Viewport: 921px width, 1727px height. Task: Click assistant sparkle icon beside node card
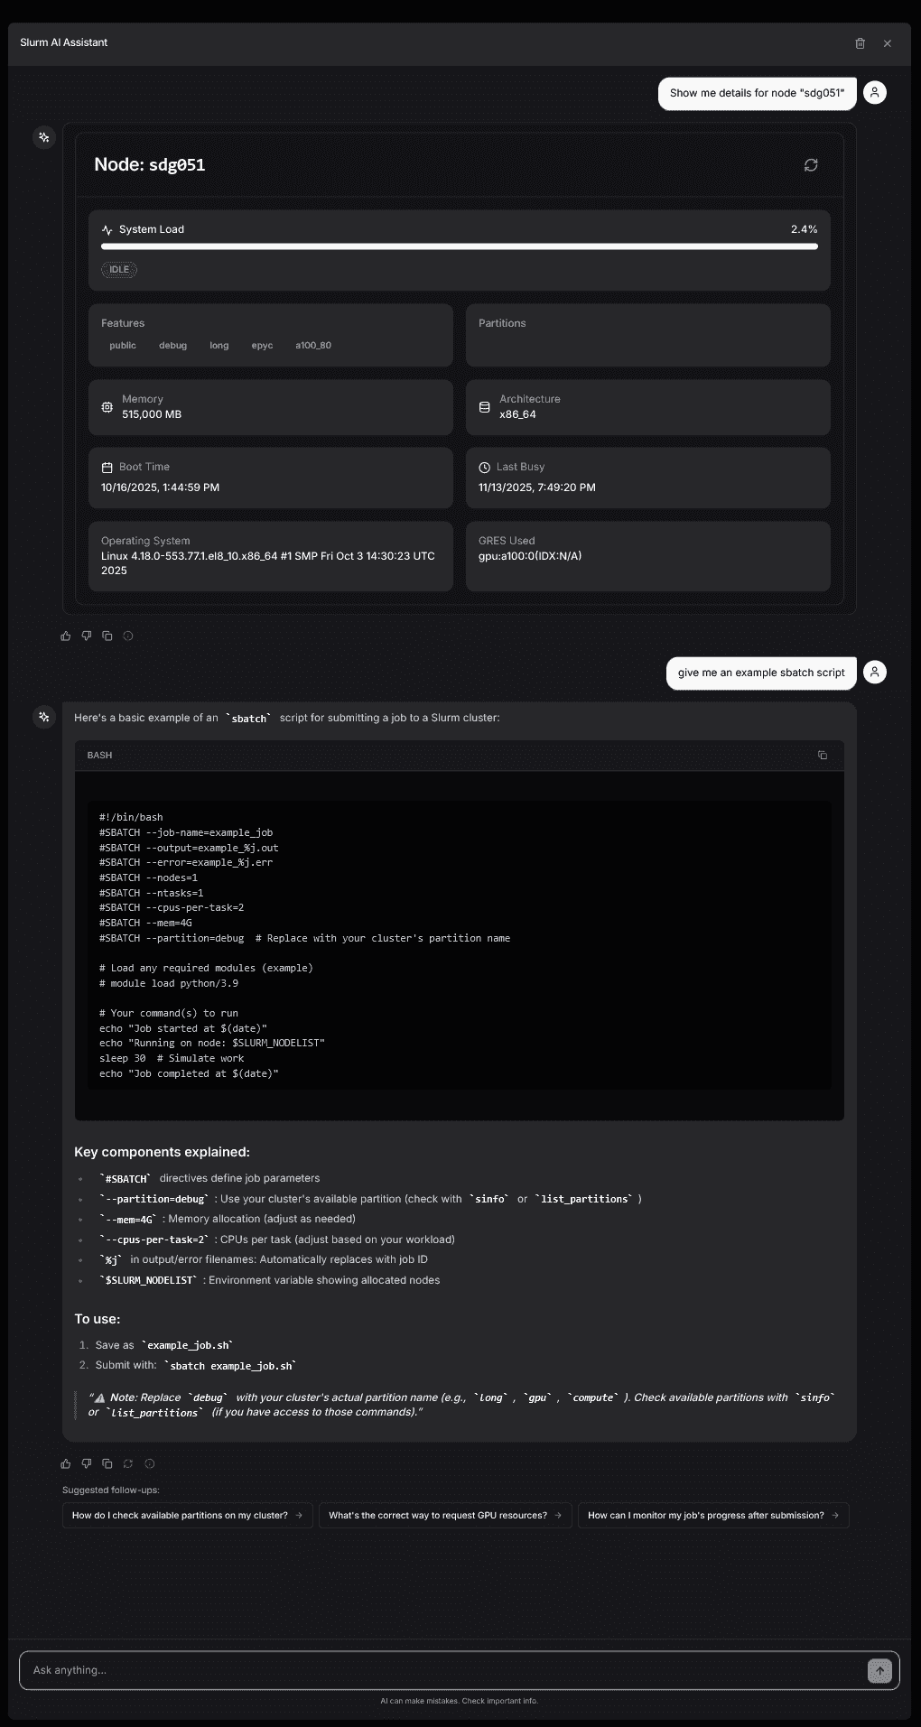pyautogui.click(x=44, y=137)
